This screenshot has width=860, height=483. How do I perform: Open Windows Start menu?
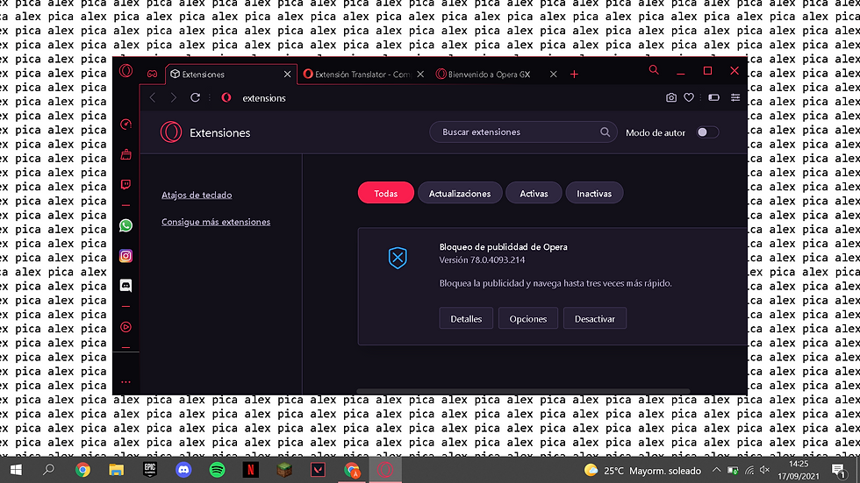click(x=16, y=470)
